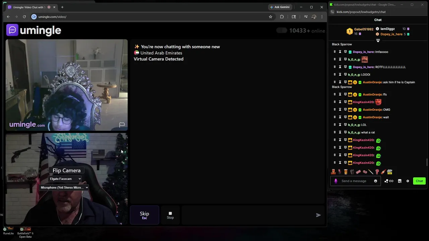The image size is (429, 241).
Task: Click the Umingle logo icon
Action: (x=12, y=30)
